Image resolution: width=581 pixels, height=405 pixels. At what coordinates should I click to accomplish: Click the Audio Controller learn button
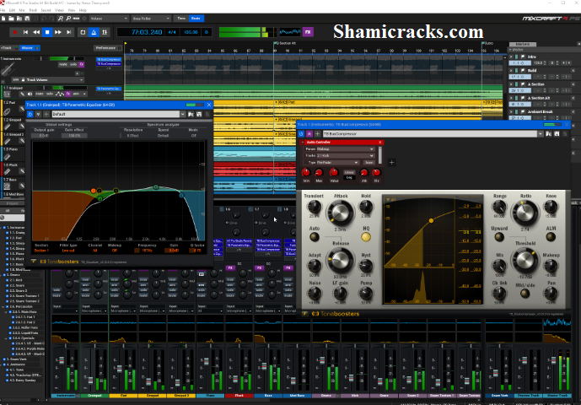[x=369, y=163]
